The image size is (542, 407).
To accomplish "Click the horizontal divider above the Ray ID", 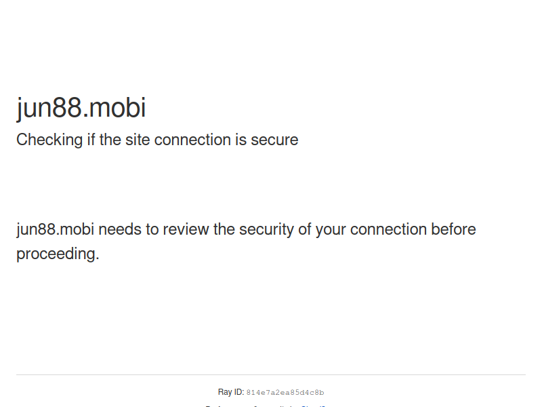I will click(271, 374).
